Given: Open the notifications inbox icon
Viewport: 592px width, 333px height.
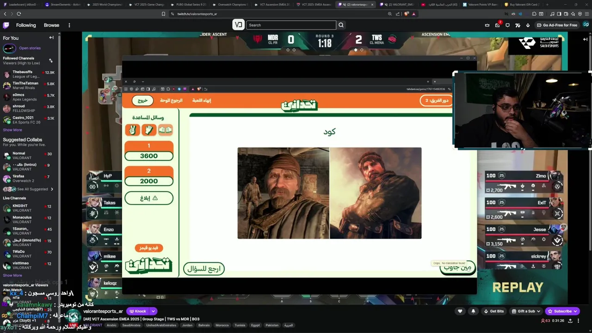Looking at the screenshot, I should pyautogui.click(x=498, y=25).
